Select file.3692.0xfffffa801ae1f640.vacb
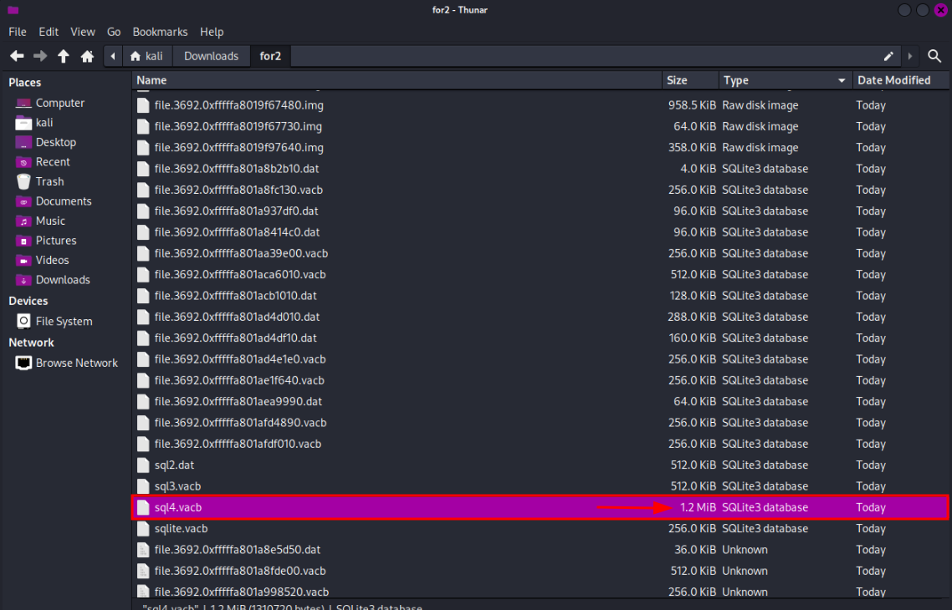Screen dimensions: 952x610 540,381
